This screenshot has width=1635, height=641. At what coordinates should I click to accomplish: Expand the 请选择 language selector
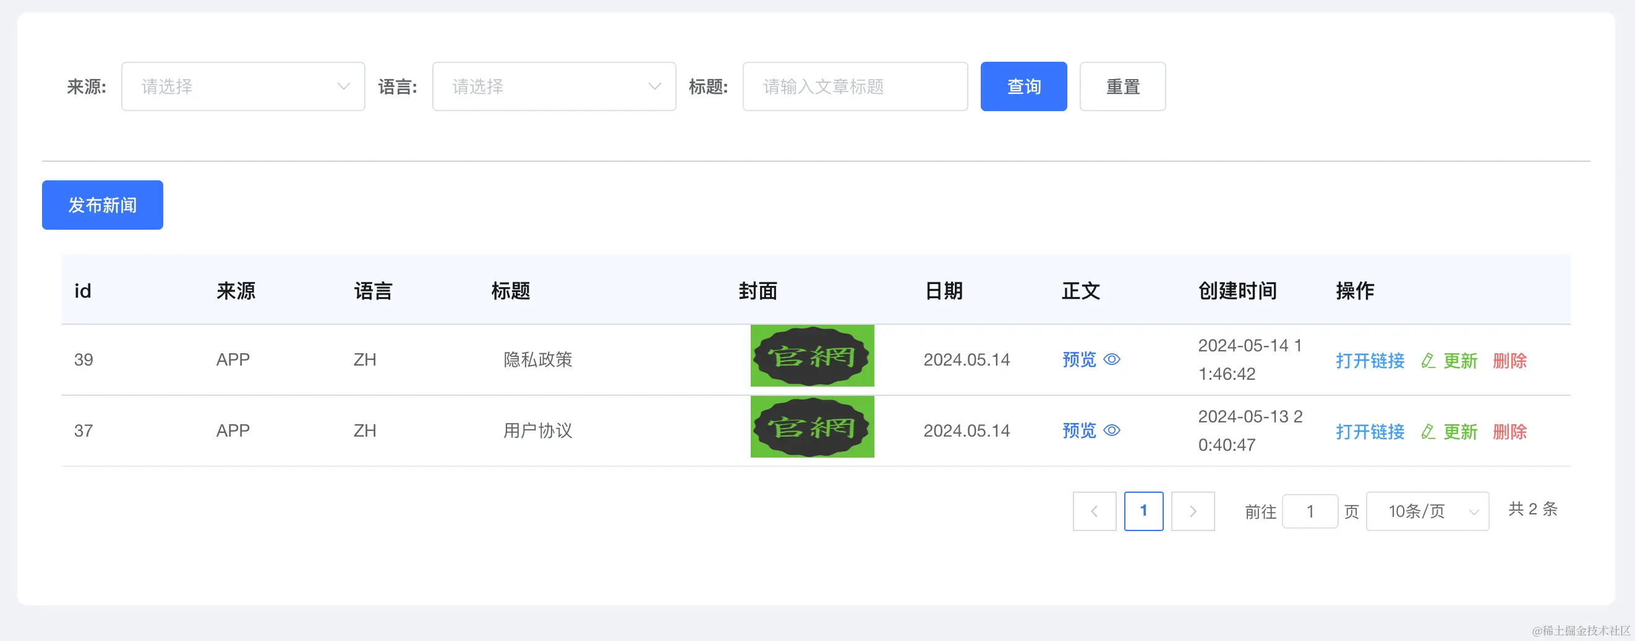tap(554, 86)
